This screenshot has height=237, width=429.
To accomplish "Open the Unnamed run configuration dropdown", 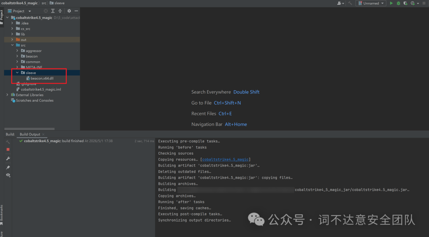I will [371, 3].
